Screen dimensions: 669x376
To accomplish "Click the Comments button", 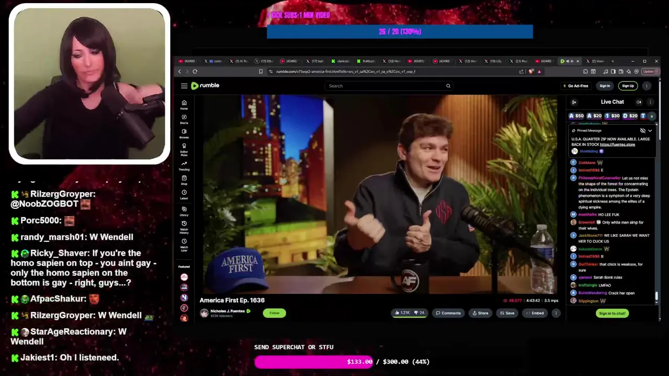I will [448, 313].
